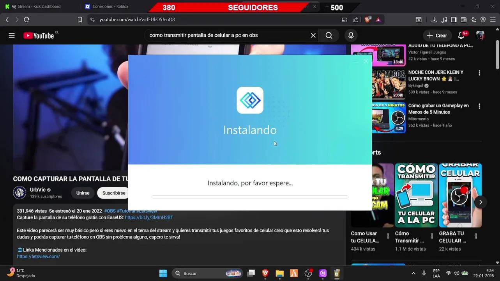The image size is (500, 281).
Task: Open the Brave hamburger menu
Action: 492,19
